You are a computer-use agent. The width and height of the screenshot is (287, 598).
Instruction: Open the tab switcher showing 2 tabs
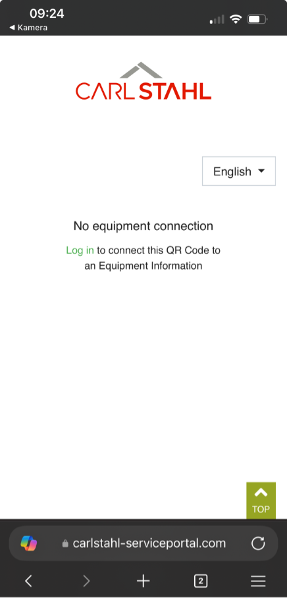point(201,581)
